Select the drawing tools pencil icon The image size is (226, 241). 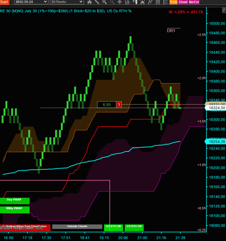click(97, 2)
